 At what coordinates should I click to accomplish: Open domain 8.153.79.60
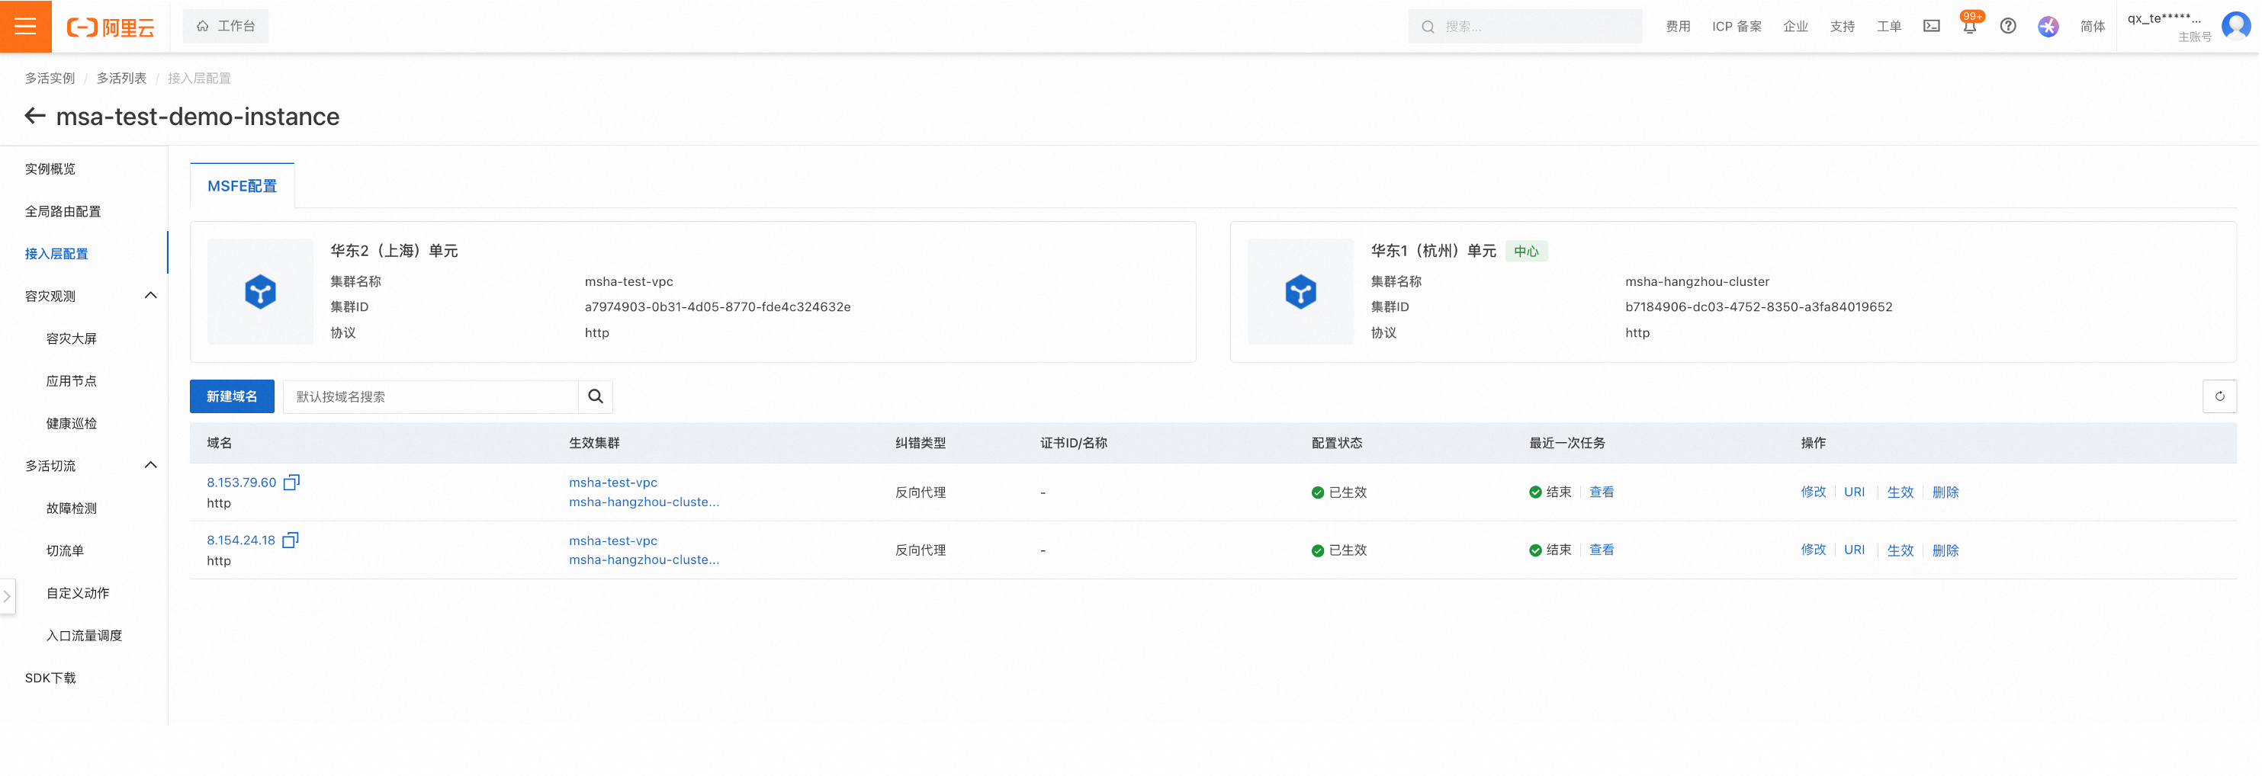242,483
